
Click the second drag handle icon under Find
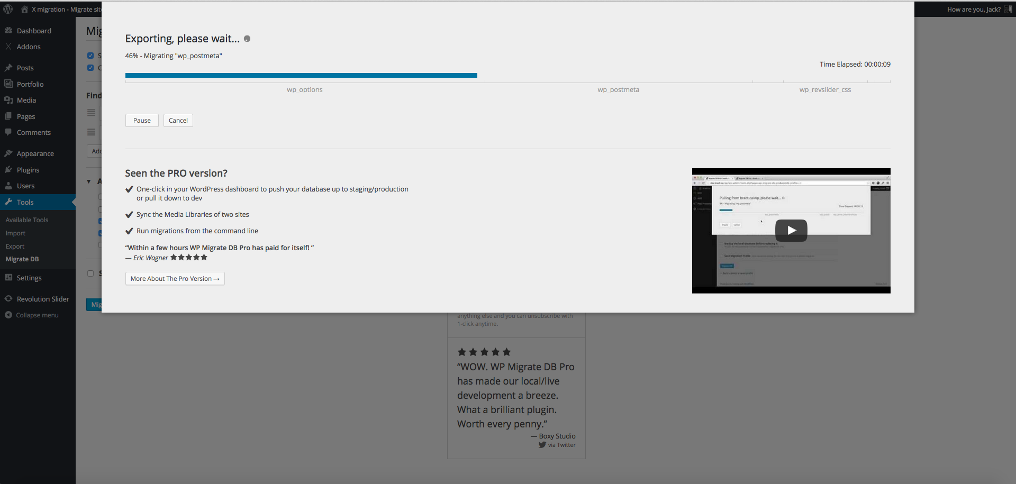pos(92,132)
